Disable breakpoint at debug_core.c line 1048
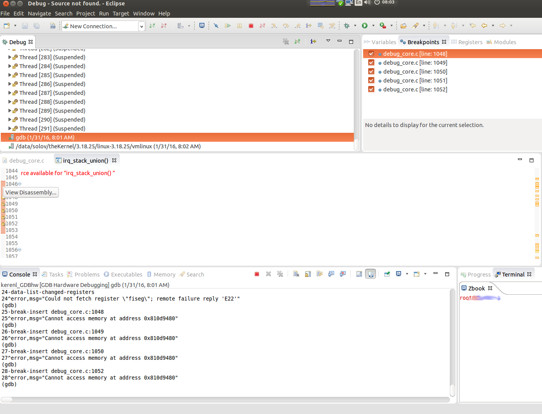Screen dimensions: 542x414 pyautogui.click(x=371, y=54)
